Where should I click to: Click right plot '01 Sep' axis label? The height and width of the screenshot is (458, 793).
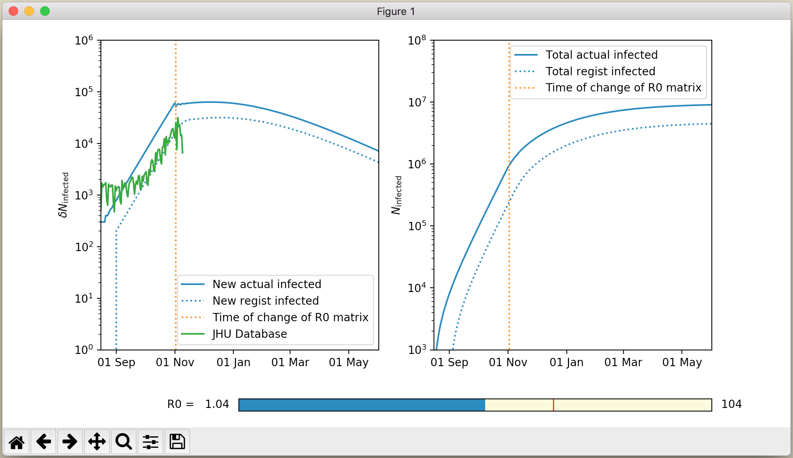click(x=449, y=362)
